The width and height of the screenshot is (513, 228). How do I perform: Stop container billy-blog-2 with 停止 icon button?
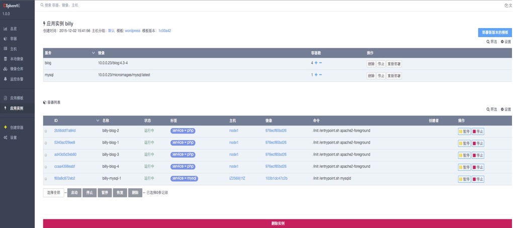coord(478,132)
